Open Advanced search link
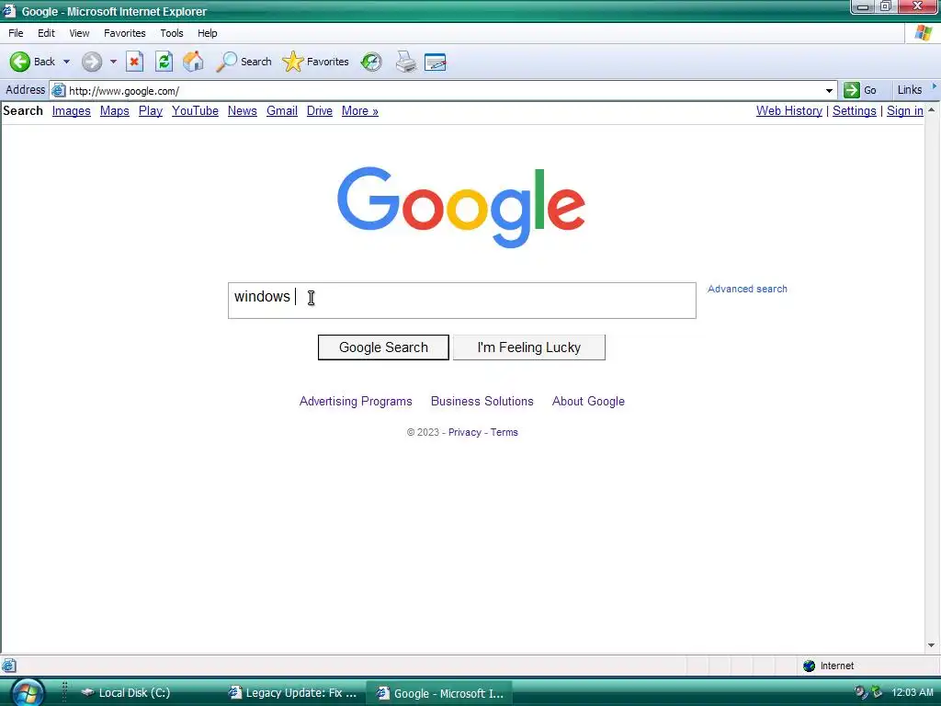The width and height of the screenshot is (941, 706). click(x=747, y=289)
